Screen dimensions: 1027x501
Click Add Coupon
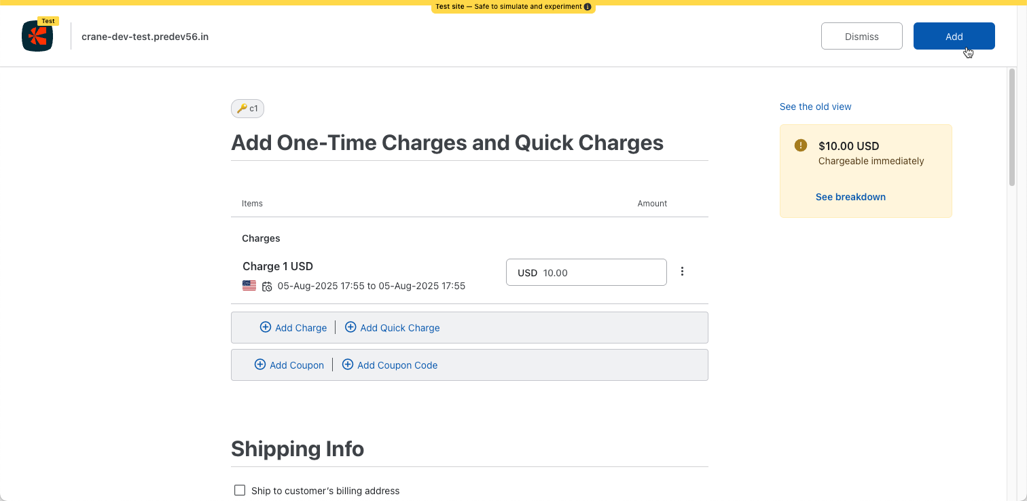(x=289, y=365)
